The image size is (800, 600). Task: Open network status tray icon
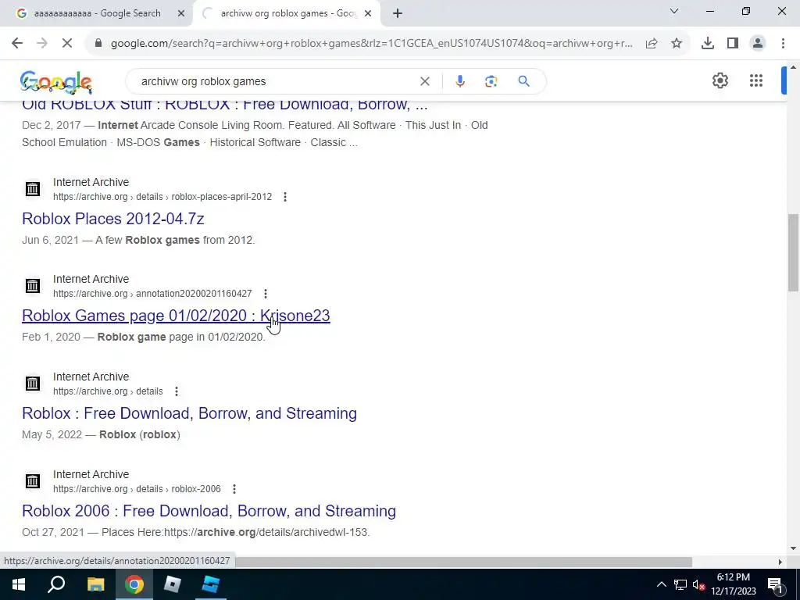click(680, 584)
